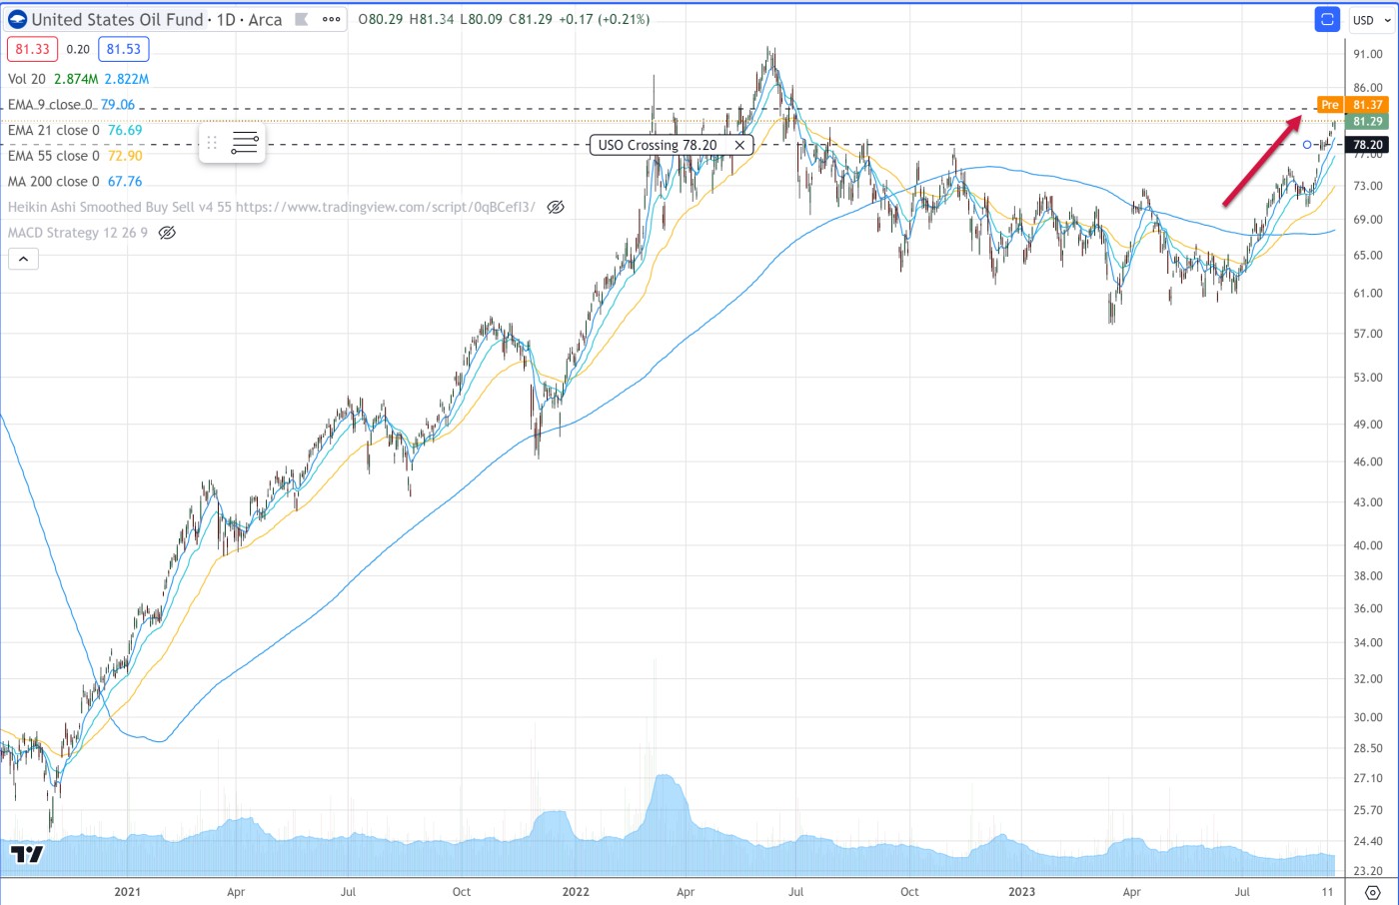Grab the floating toolbar dotted drag handle
The image size is (1399, 905).
[x=212, y=143]
